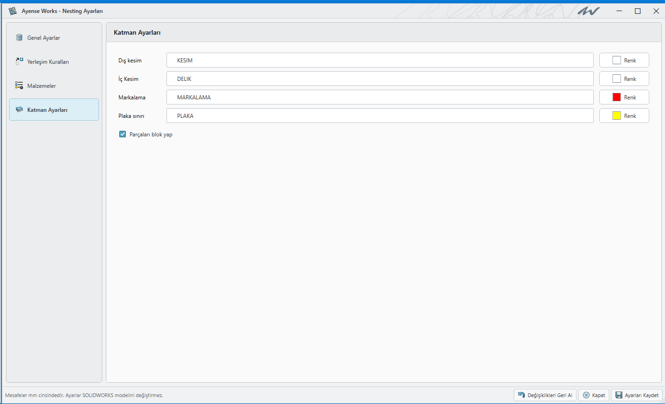This screenshot has width=665, height=404.
Task: Click the Dış kesim field containing KESIM
Action: 380,60
